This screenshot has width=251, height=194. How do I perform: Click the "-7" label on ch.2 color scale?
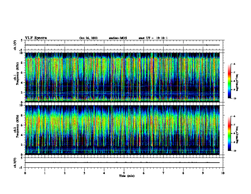coord(234,125)
